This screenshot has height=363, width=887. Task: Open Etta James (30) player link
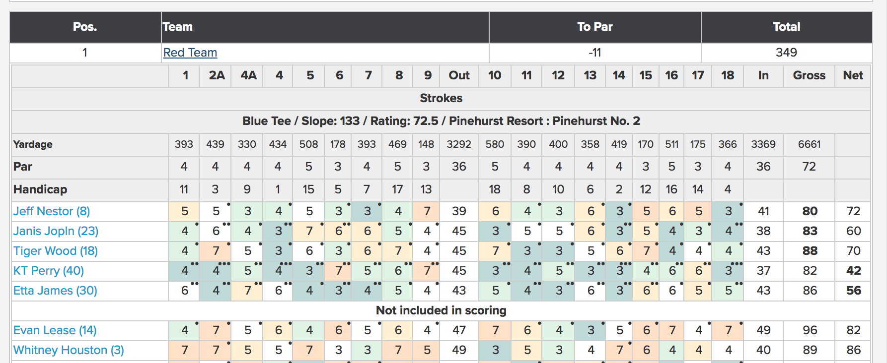(55, 291)
